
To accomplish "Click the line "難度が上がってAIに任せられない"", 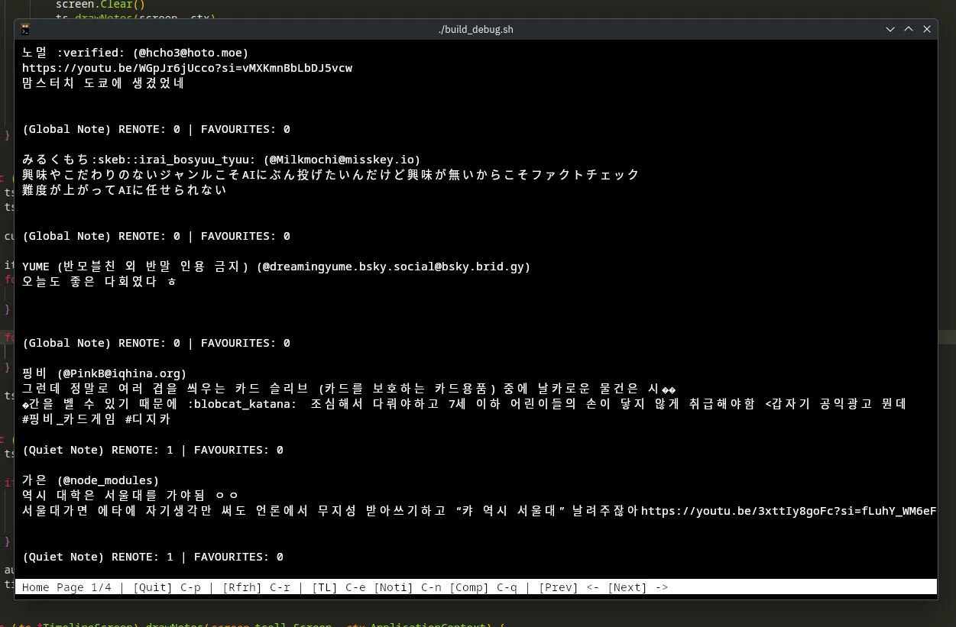I will 125,190.
